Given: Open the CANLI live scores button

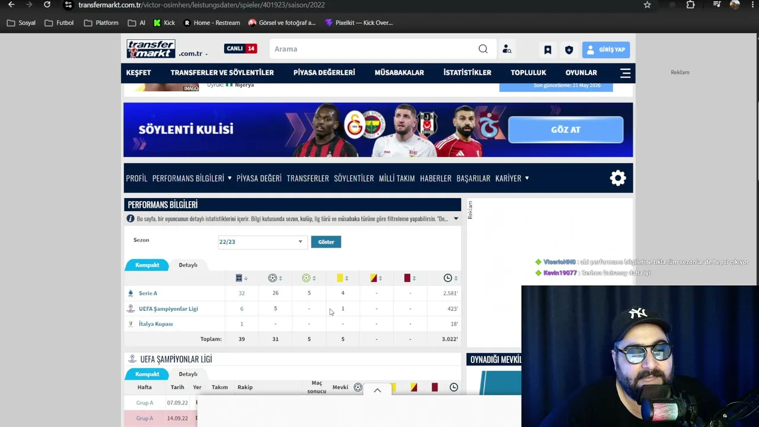Looking at the screenshot, I should point(240,49).
